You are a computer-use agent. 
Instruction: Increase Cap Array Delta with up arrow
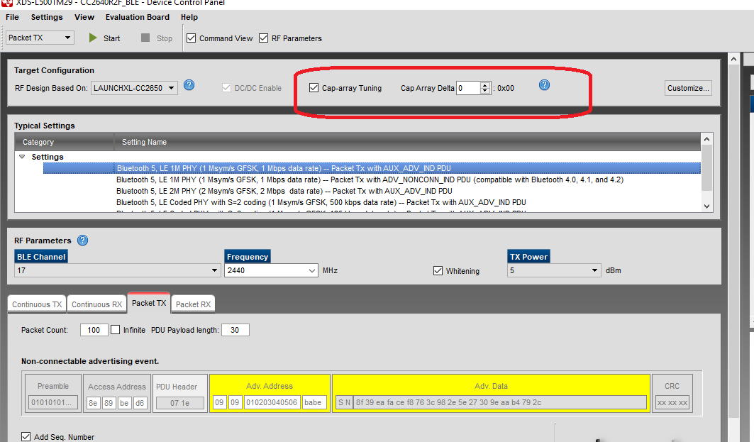click(x=484, y=85)
